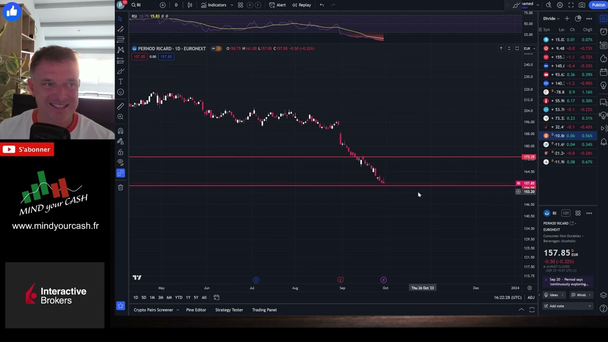Open the notifications bell in sidebar

tap(603, 142)
